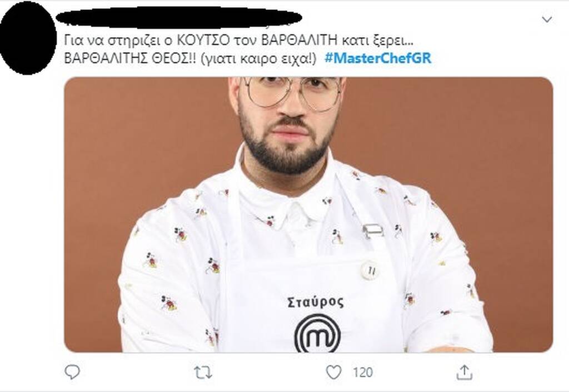
Task: Click the phrase '(γιατι καιρο ειχα!)' in the tweet
Action: click(258, 59)
